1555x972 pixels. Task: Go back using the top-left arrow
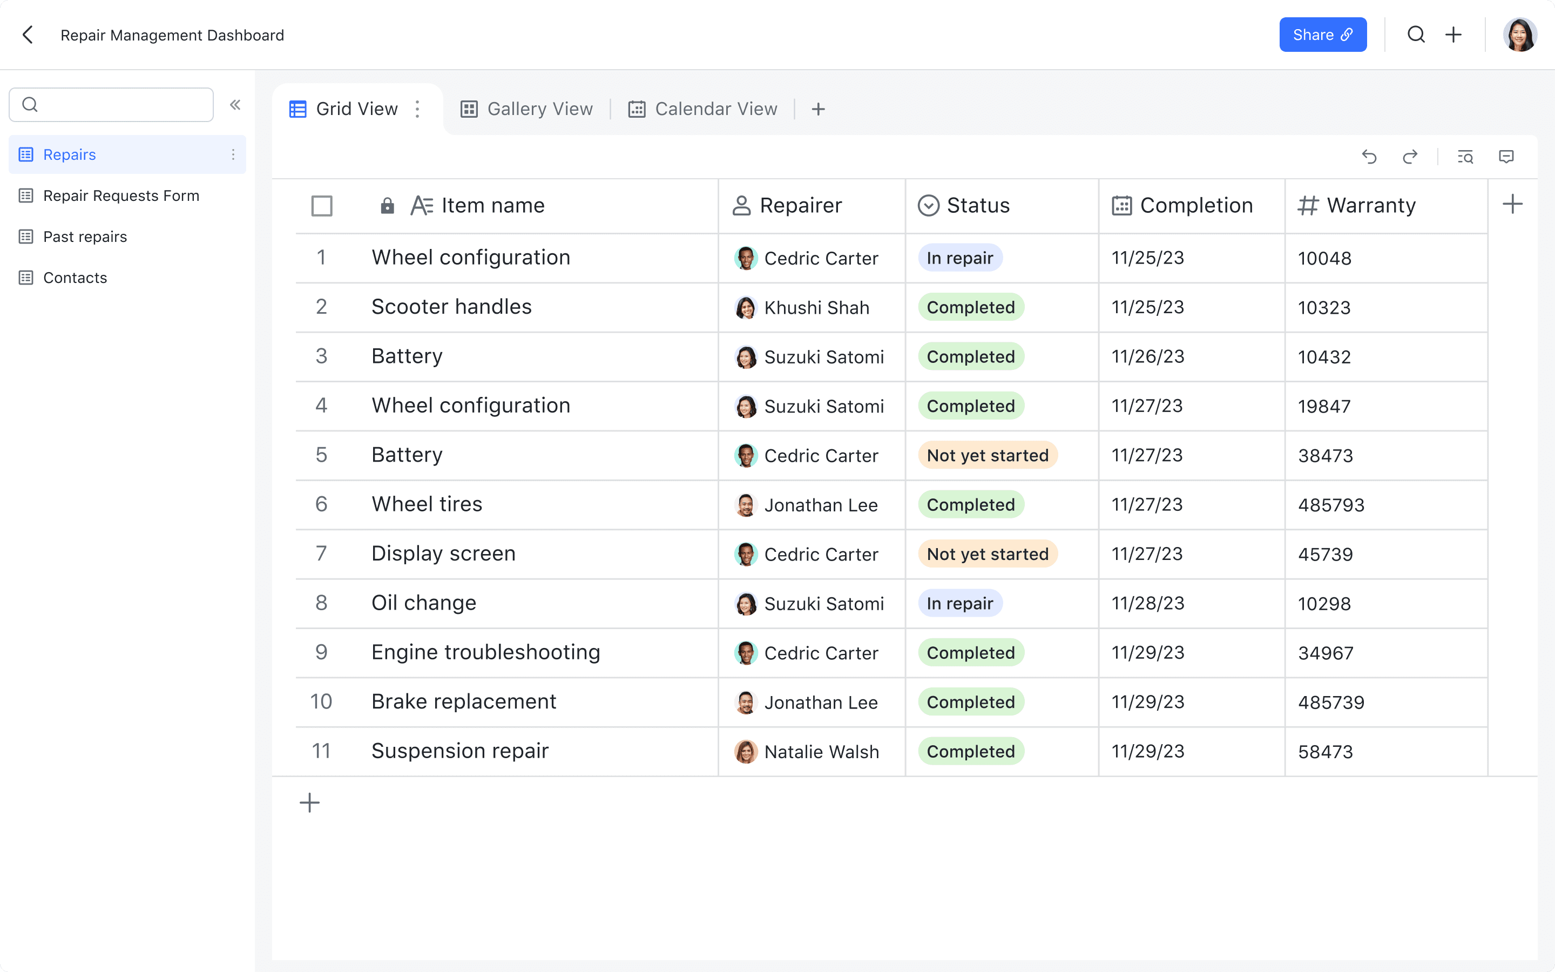coord(28,35)
